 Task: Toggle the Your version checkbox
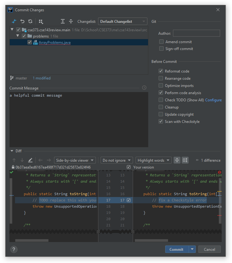click(129, 167)
